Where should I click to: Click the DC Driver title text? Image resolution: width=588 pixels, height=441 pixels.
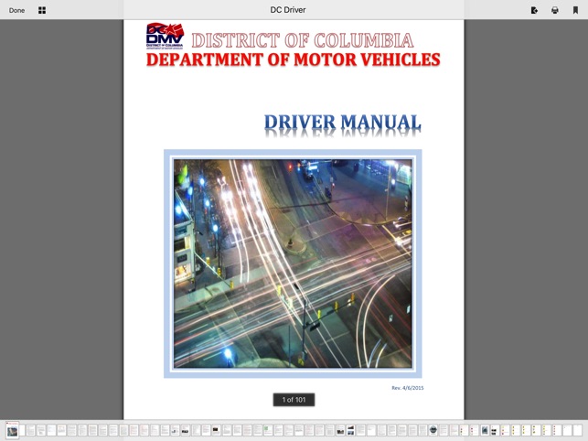[x=294, y=10]
